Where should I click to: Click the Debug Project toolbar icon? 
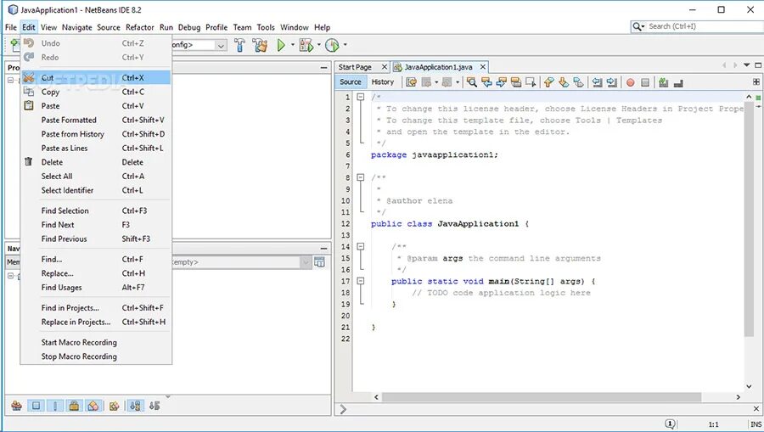(x=306, y=45)
